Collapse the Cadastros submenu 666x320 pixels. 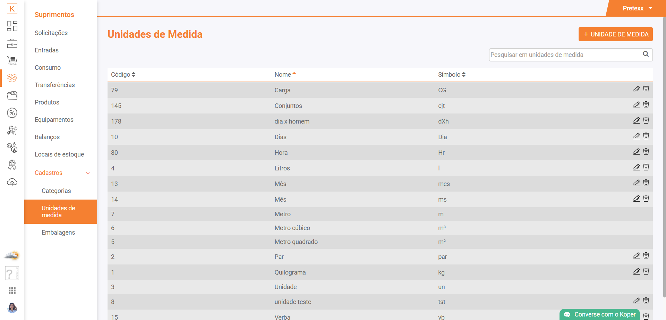pyautogui.click(x=88, y=173)
